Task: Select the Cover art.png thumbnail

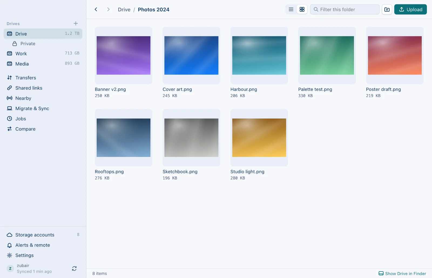Action: [191, 55]
